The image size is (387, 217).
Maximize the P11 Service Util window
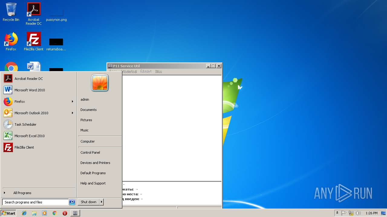pos(213,66)
